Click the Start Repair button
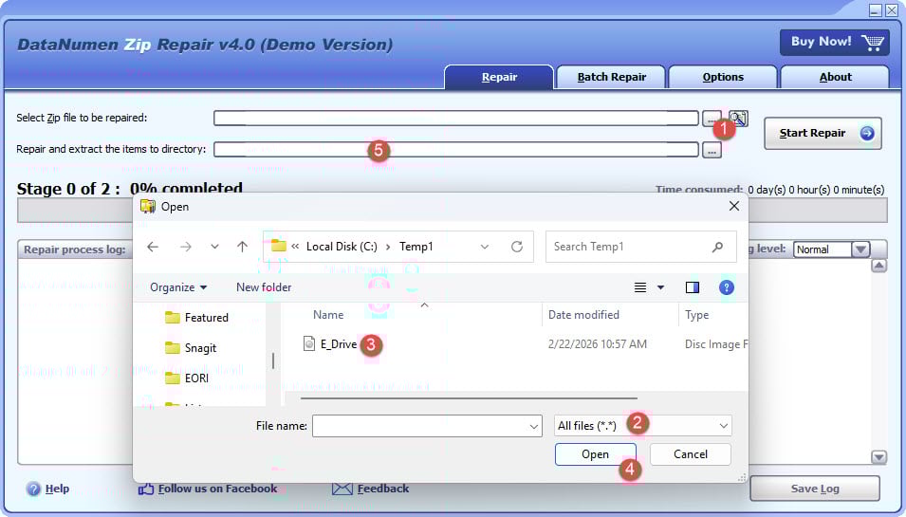The image size is (906, 517). (823, 134)
